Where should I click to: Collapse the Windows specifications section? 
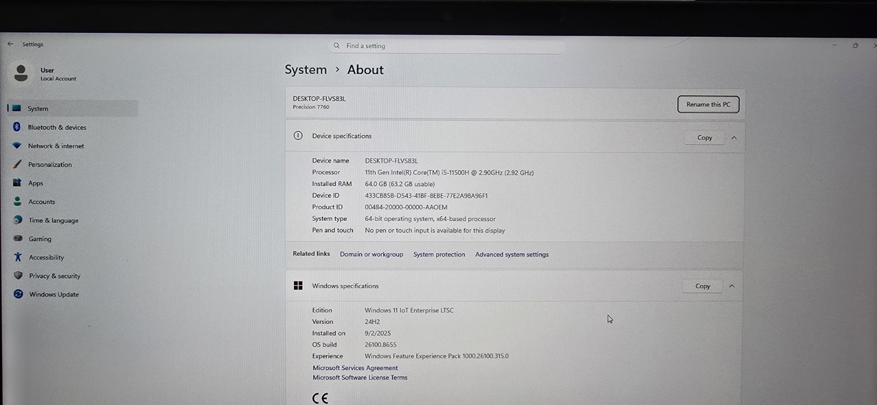tap(732, 286)
